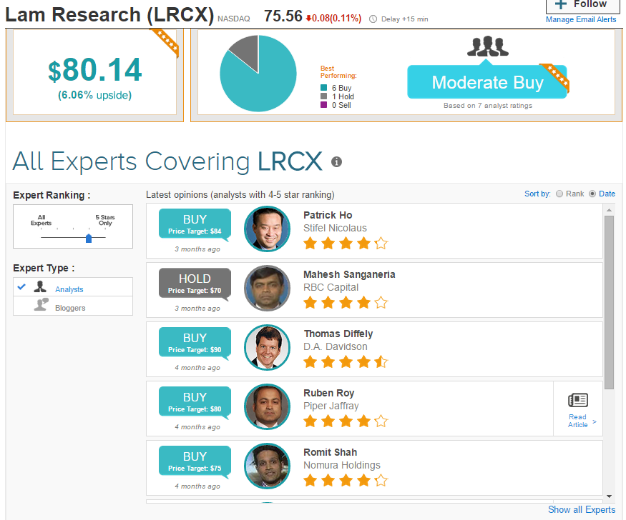Enable the Bloggers expert type
626x520 pixels.
(73, 306)
